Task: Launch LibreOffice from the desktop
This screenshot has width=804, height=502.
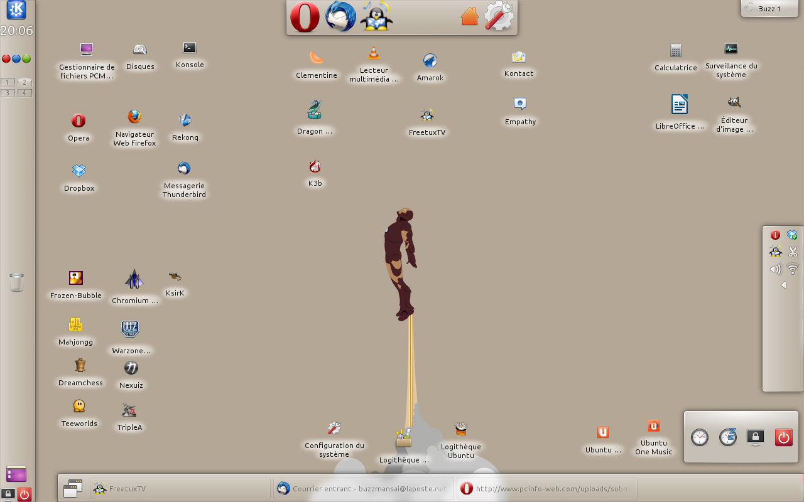Action: (680, 104)
